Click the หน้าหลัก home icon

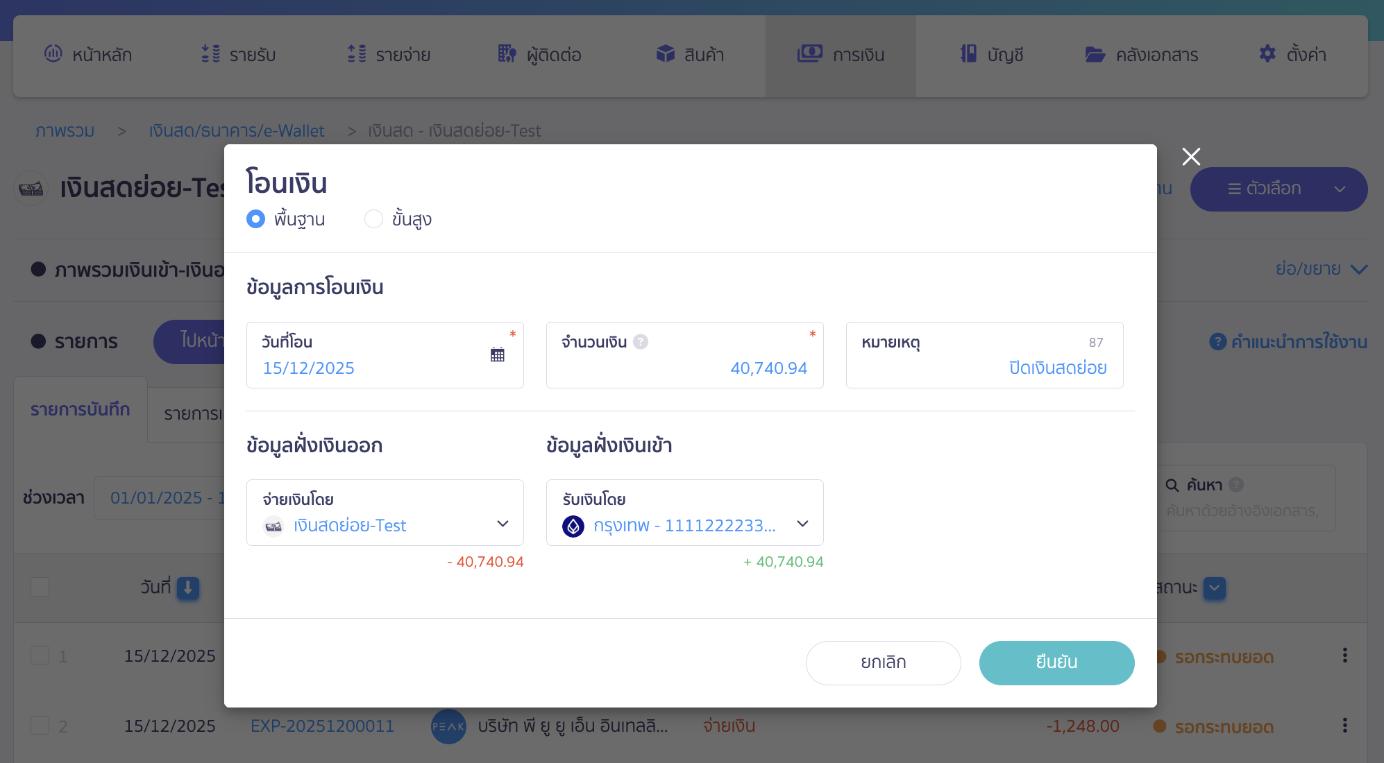53,53
